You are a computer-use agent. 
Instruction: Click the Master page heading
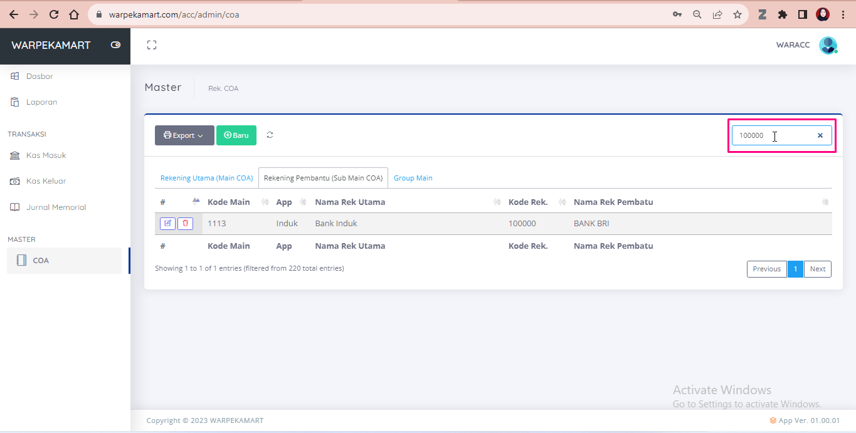tap(163, 87)
